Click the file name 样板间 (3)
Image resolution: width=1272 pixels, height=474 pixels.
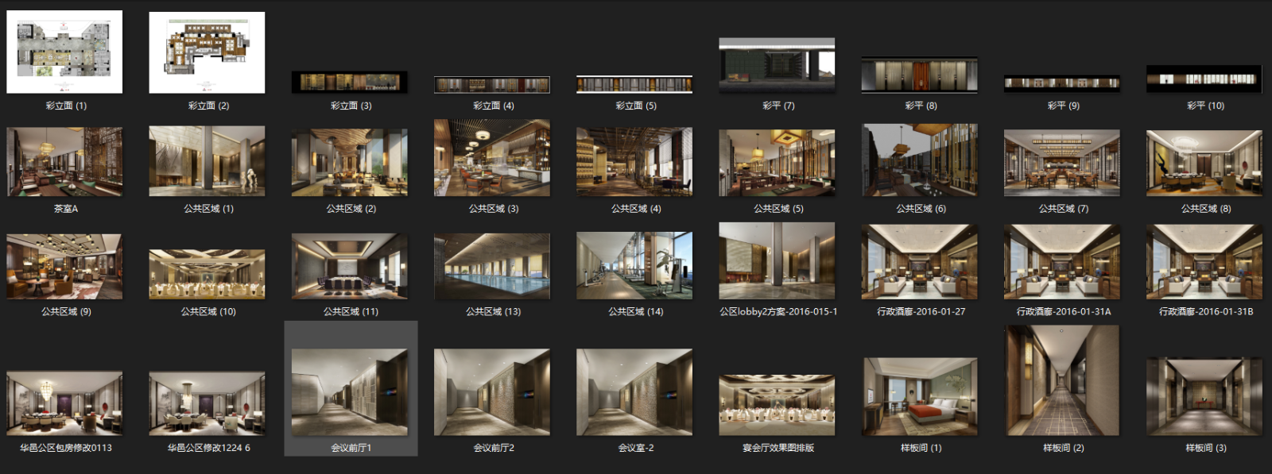(x=1206, y=449)
